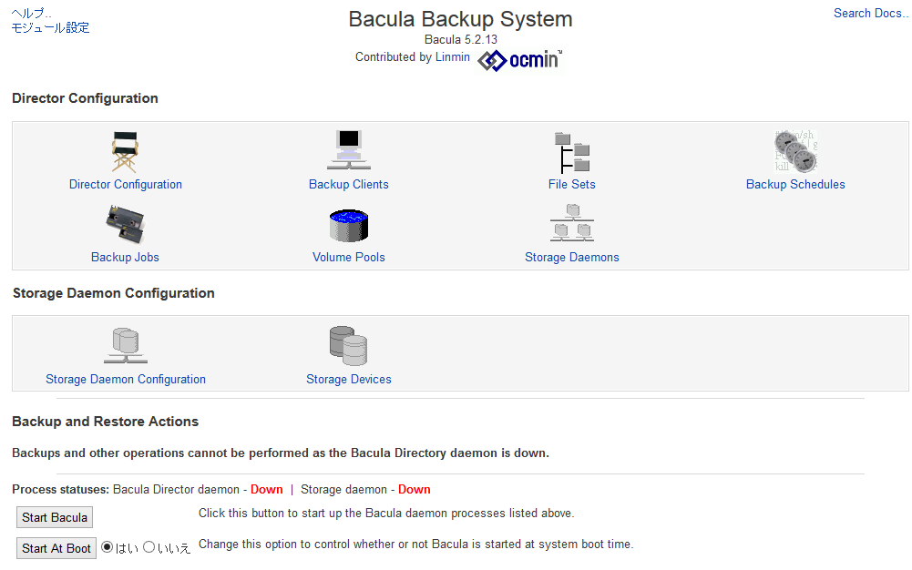Viewport: 912px width, 570px height.
Task: Open the Storage Daemon Configuration icon
Action: (x=126, y=345)
